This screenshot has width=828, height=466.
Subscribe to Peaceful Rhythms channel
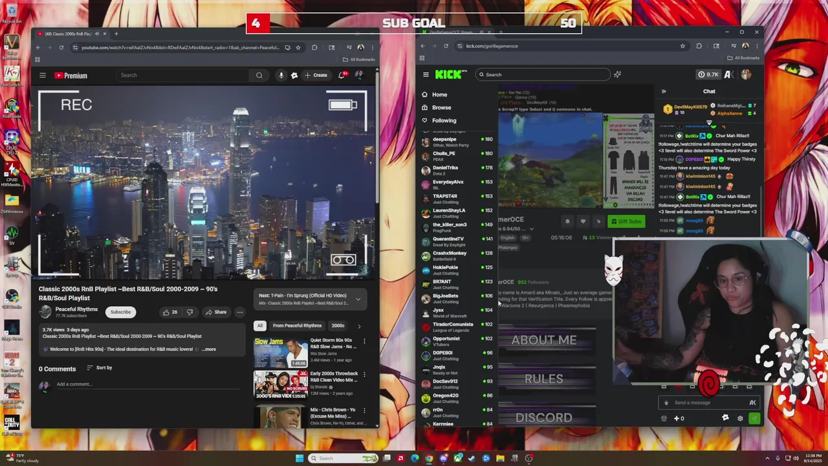pos(120,312)
